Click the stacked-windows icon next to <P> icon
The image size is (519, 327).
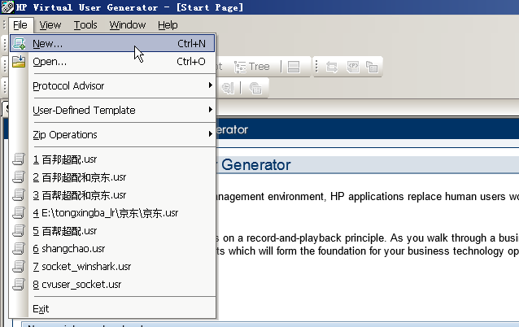[x=372, y=67]
